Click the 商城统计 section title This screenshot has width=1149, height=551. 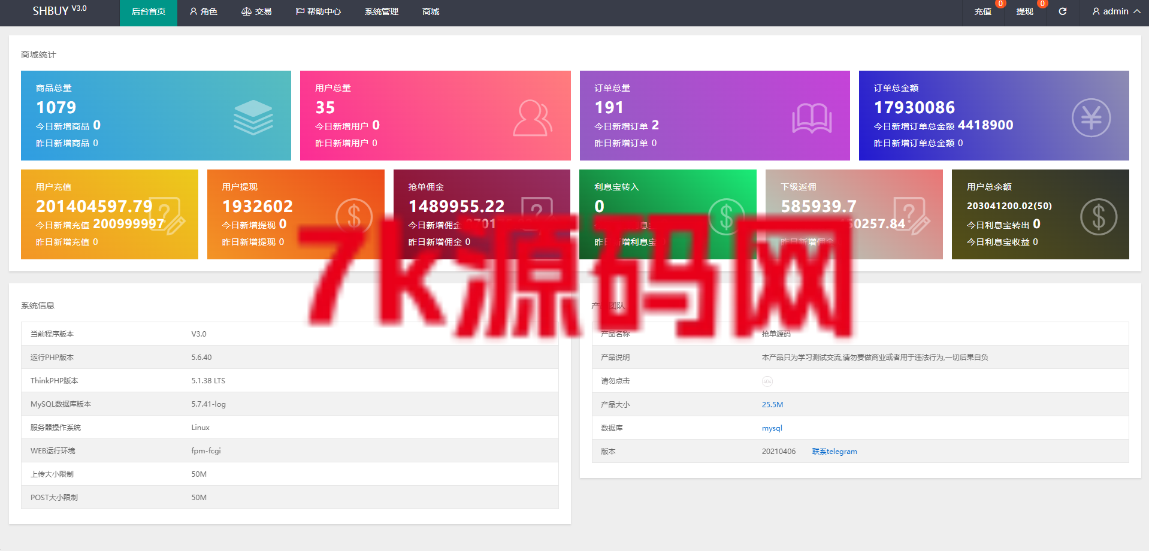(x=38, y=55)
